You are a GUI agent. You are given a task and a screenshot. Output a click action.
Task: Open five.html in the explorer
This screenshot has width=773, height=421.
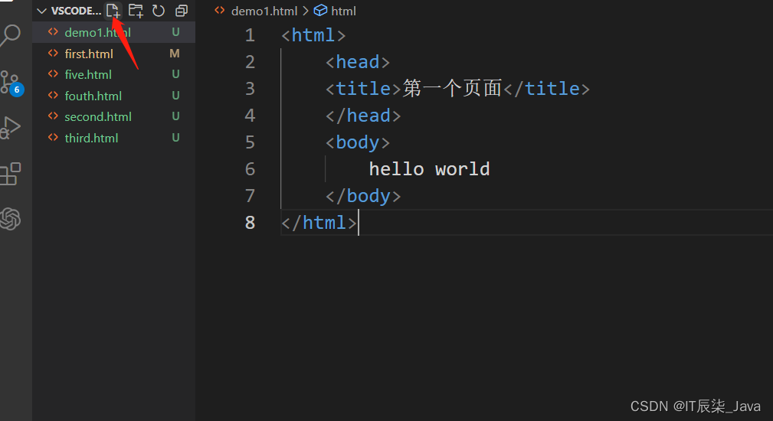click(114, 74)
